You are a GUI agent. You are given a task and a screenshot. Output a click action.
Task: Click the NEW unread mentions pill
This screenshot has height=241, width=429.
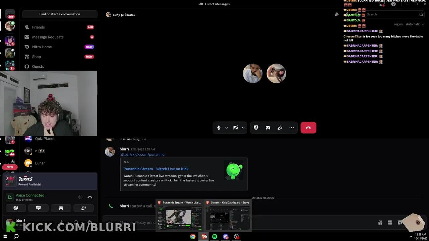pyautogui.click(x=10, y=167)
